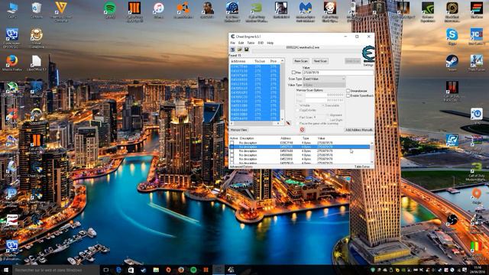Screen dimensions: 489x275
Task: Open the This PC desktop icon
Action: click(12, 10)
